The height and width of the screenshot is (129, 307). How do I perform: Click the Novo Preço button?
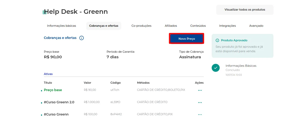tap(187, 39)
